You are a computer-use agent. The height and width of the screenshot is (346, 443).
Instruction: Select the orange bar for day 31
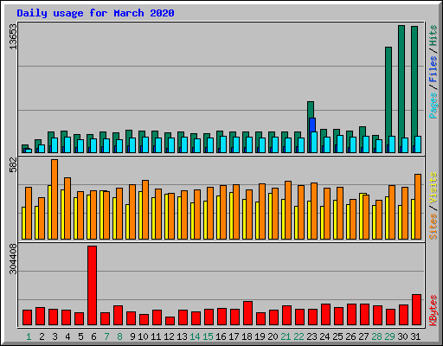pos(418,207)
